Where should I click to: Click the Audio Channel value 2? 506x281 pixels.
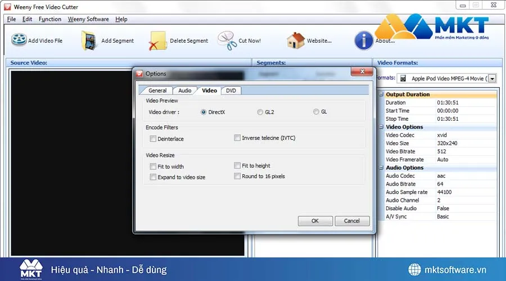click(x=439, y=200)
